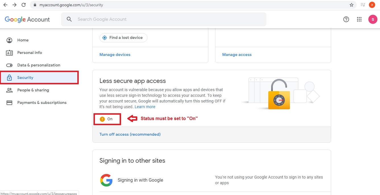Open the Help question mark icon
This screenshot has height=195, width=380.
(x=346, y=19)
